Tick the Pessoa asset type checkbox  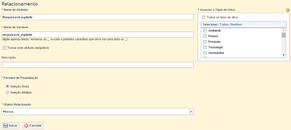click(205, 36)
